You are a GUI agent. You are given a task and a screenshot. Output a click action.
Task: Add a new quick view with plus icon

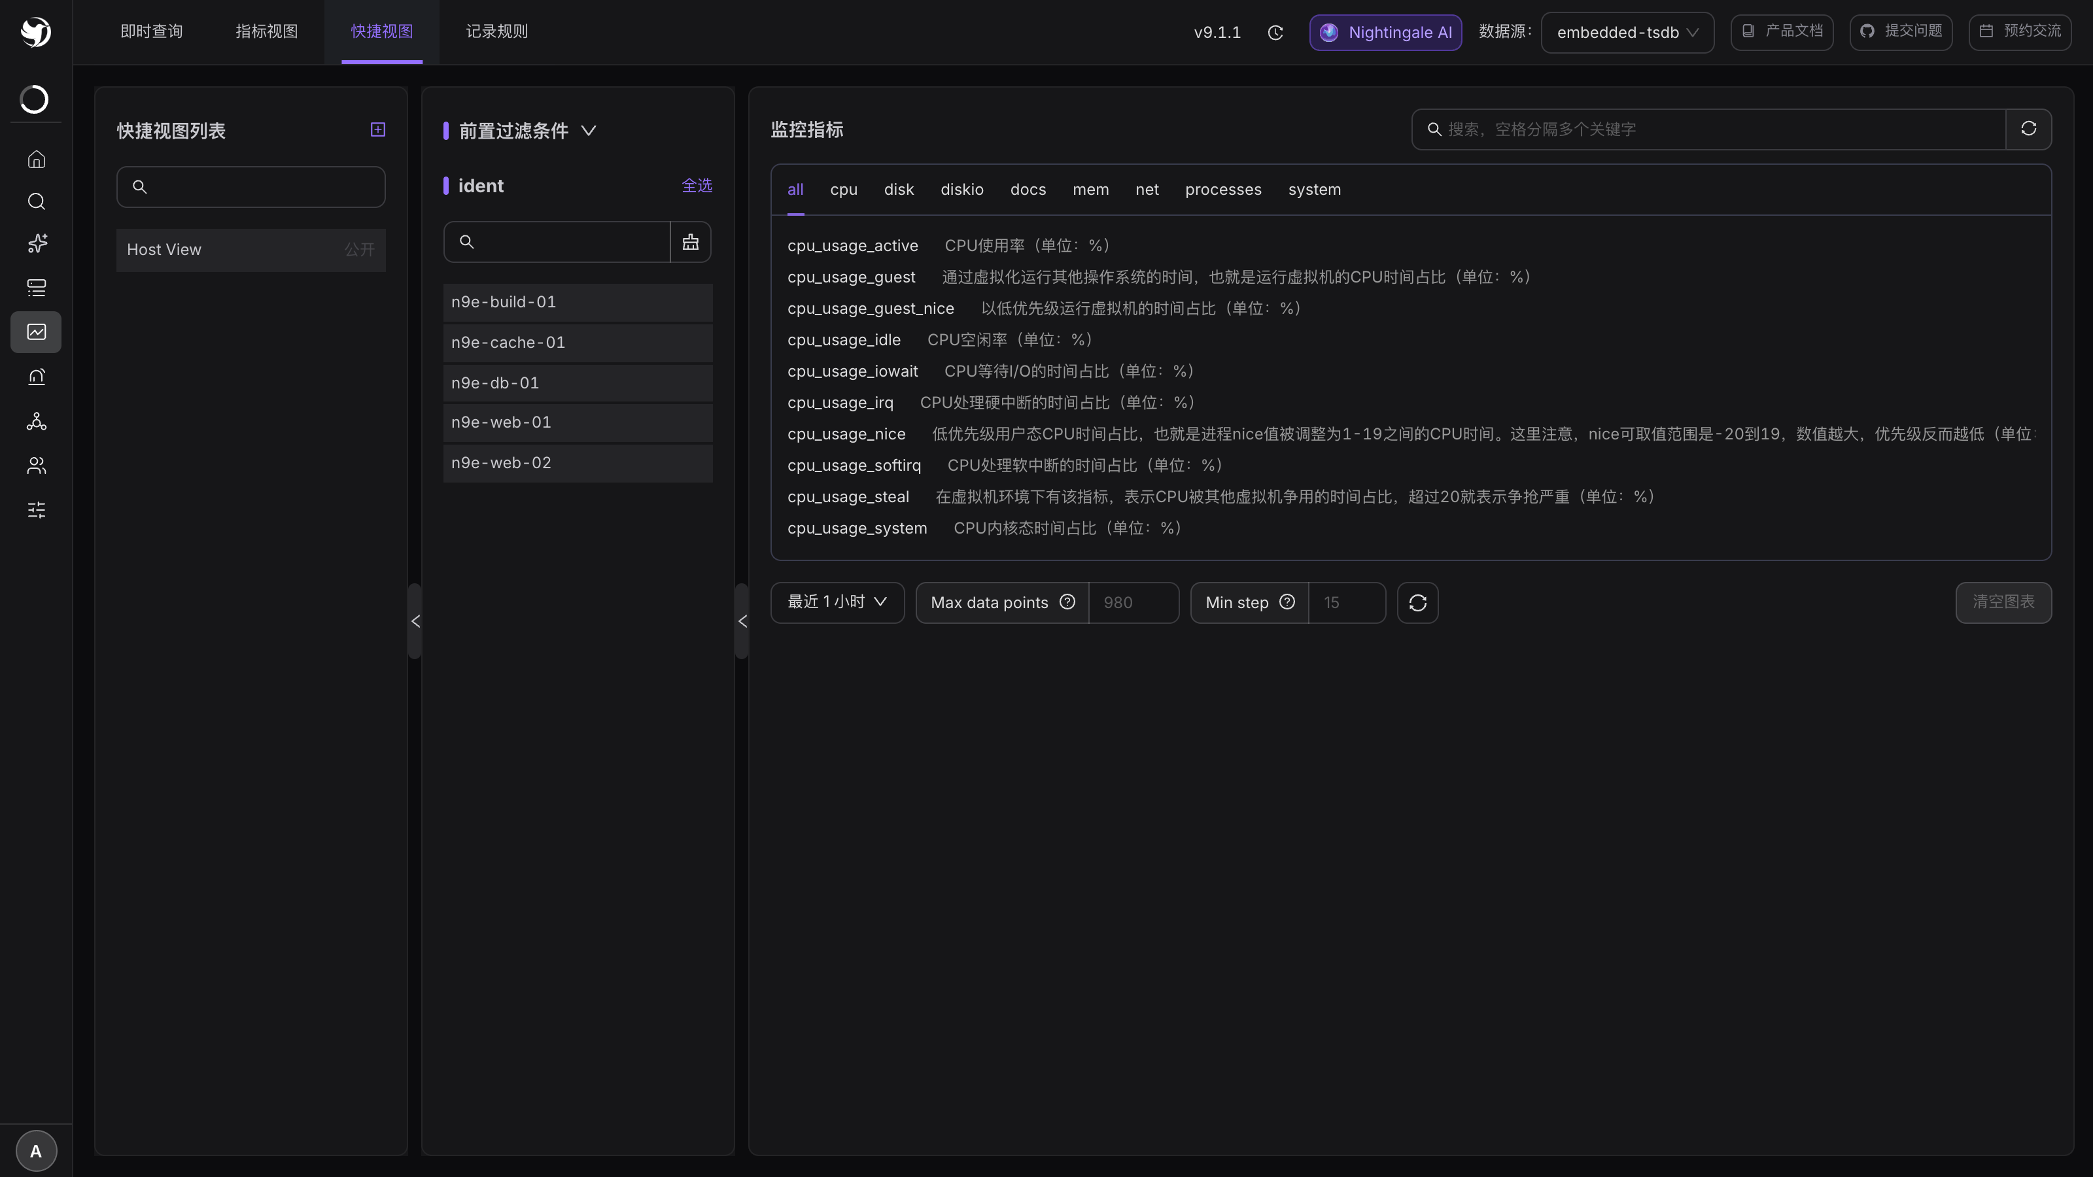378,130
